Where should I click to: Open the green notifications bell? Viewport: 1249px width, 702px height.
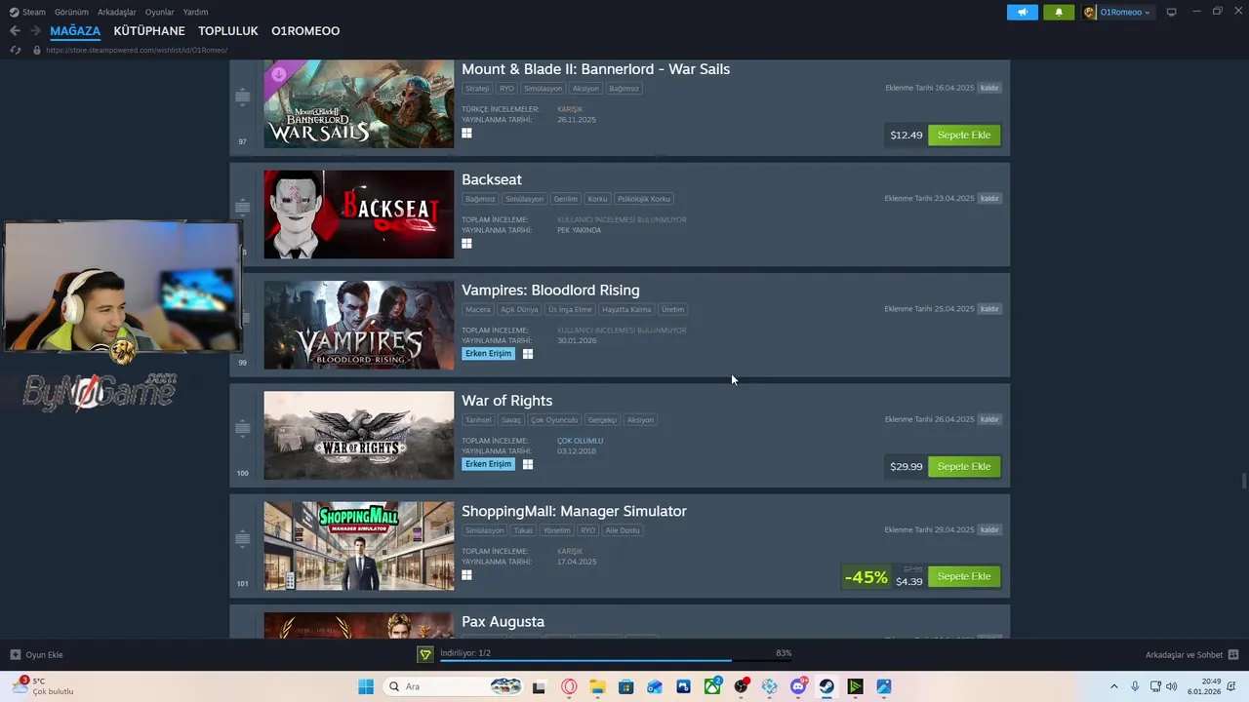(1059, 12)
